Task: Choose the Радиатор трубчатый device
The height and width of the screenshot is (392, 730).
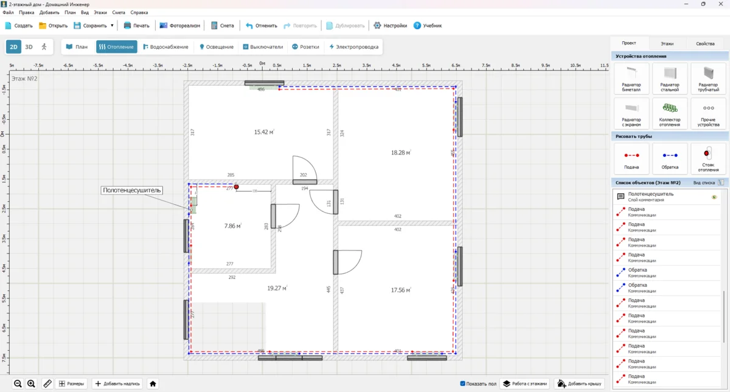Action: tap(709, 79)
